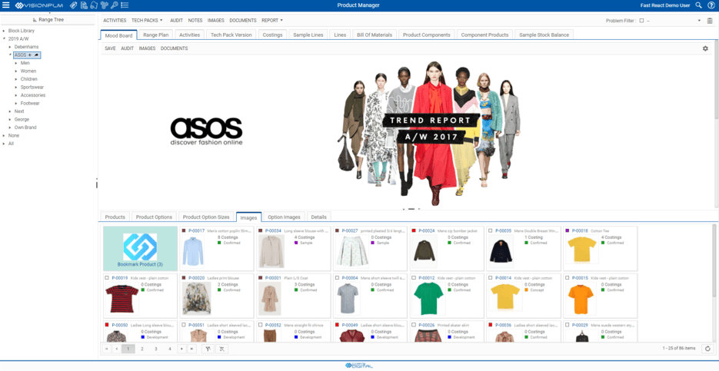Image resolution: width=719 pixels, height=371 pixels.
Task: Click the key icon in top toolbar
Action: pos(114,5)
